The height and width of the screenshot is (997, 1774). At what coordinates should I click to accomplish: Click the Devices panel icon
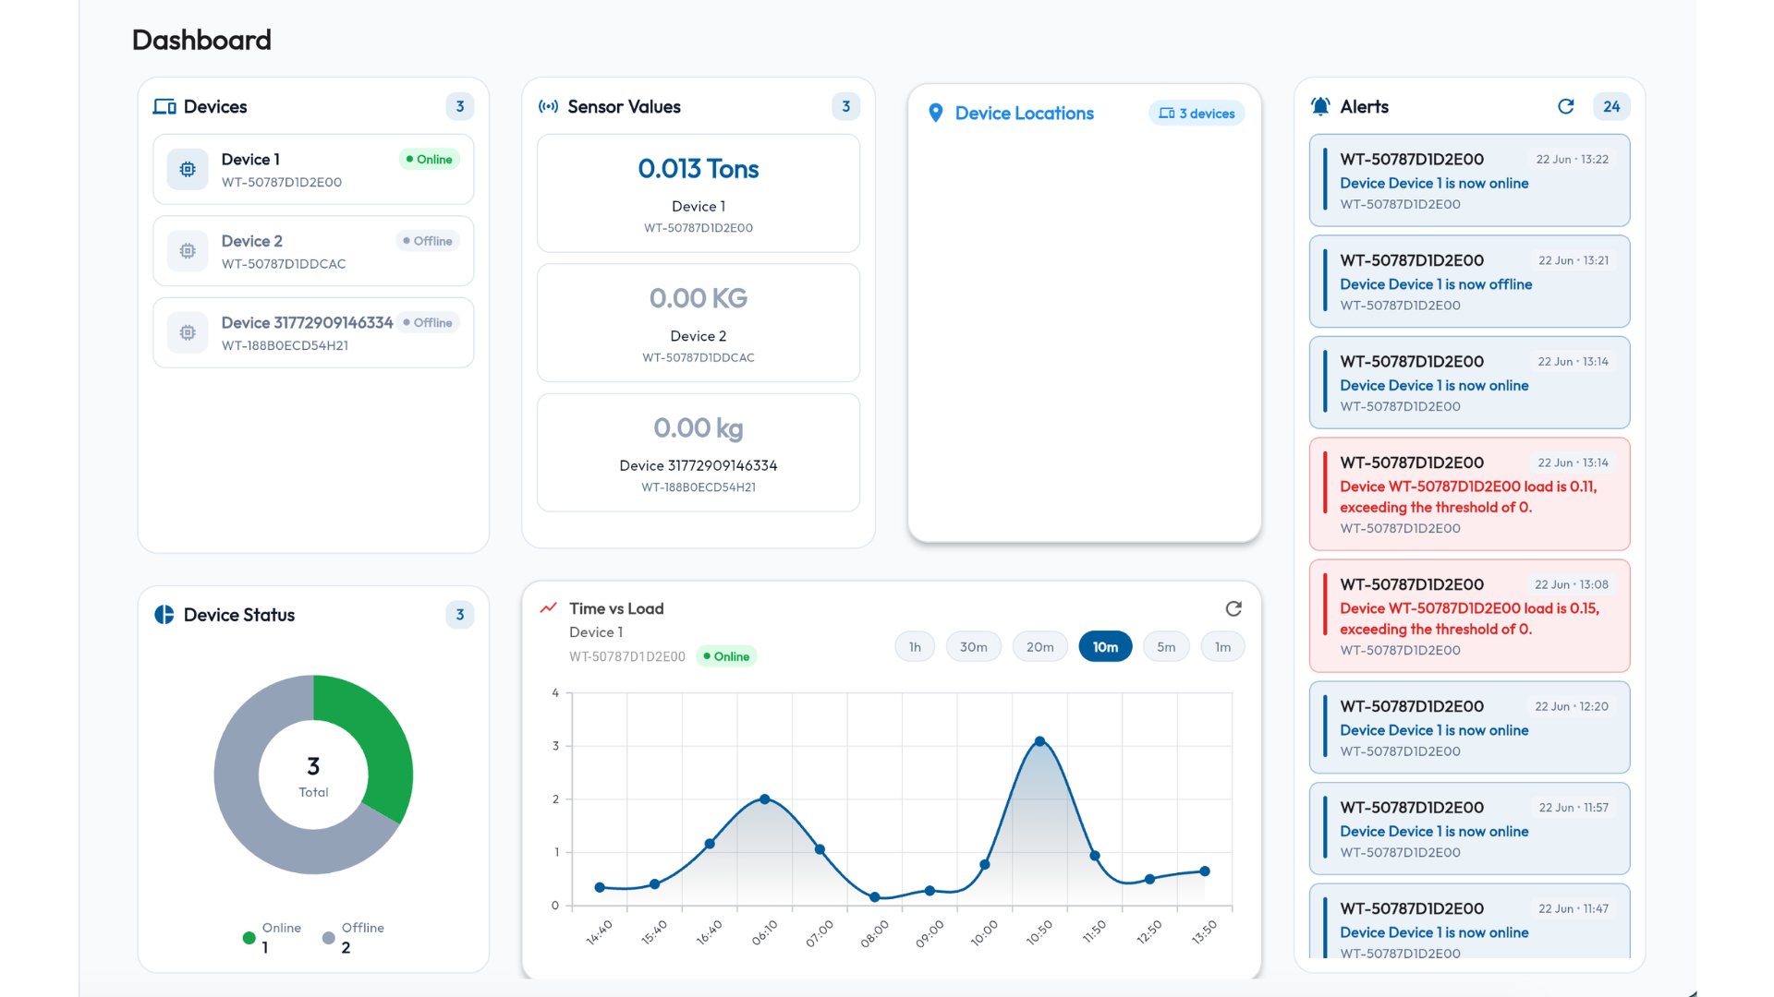[164, 107]
